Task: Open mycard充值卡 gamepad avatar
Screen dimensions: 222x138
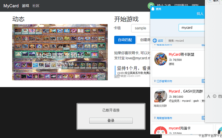Action: pyautogui.click(x=161, y=130)
